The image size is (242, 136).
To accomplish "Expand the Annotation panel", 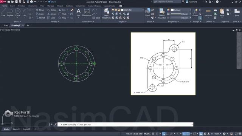I will click(88, 22).
